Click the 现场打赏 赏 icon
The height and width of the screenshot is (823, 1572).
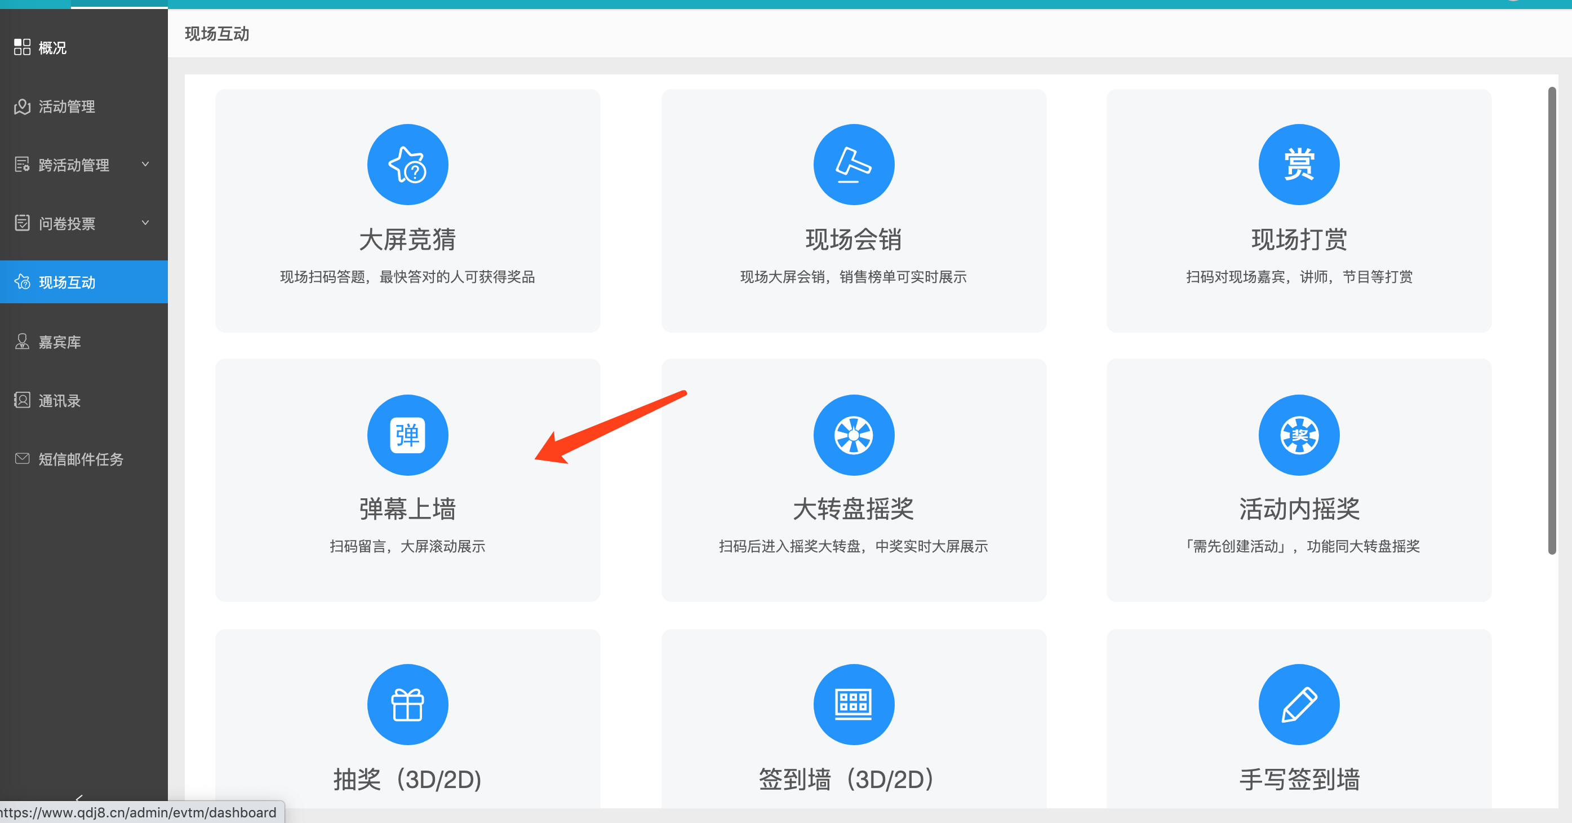pyautogui.click(x=1299, y=165)
